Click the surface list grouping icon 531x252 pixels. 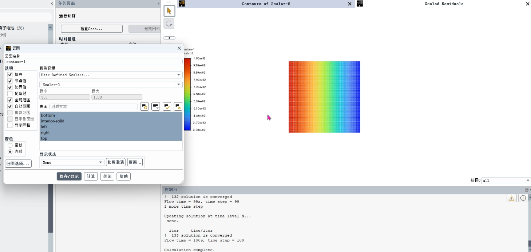pyautogui.click(x=155, y=106)
